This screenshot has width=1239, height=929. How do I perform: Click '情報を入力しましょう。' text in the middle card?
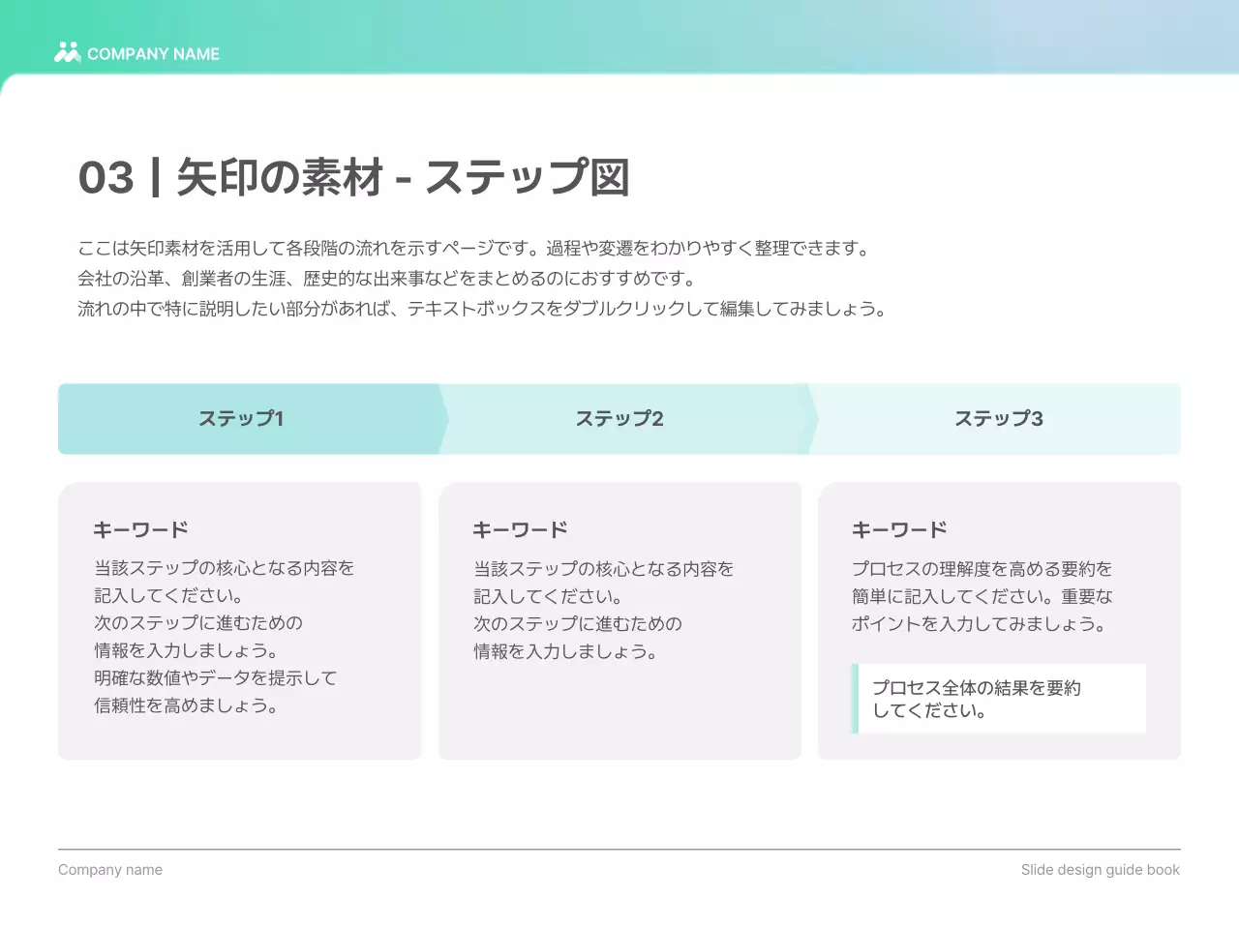coord(566,651)
